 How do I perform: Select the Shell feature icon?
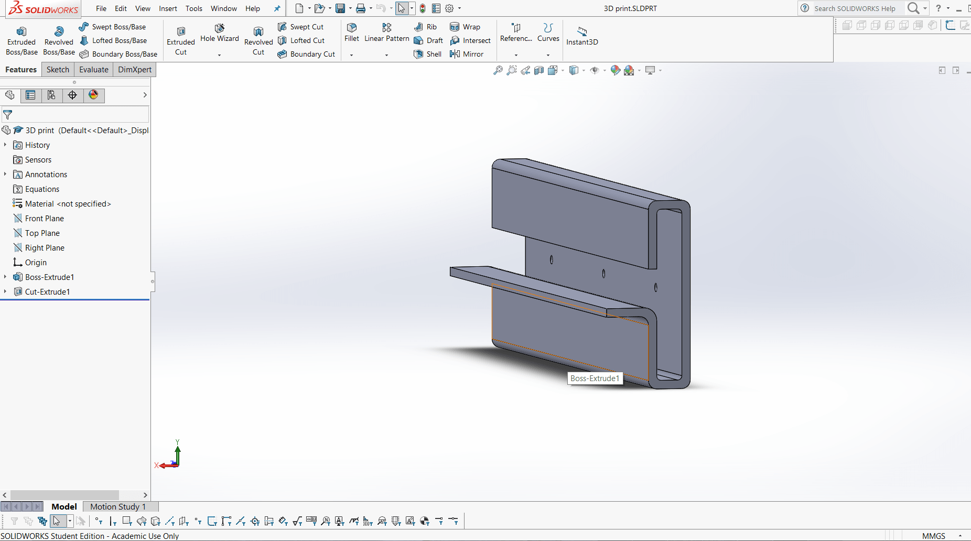(428, 54)
